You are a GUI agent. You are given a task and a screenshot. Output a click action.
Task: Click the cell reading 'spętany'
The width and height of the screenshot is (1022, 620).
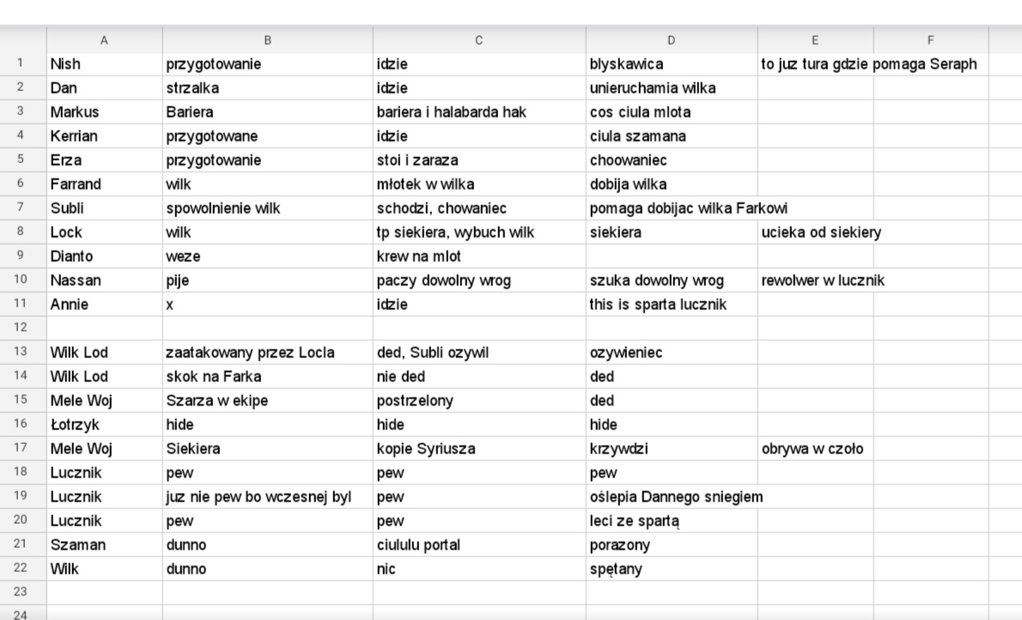pos(672,569)
